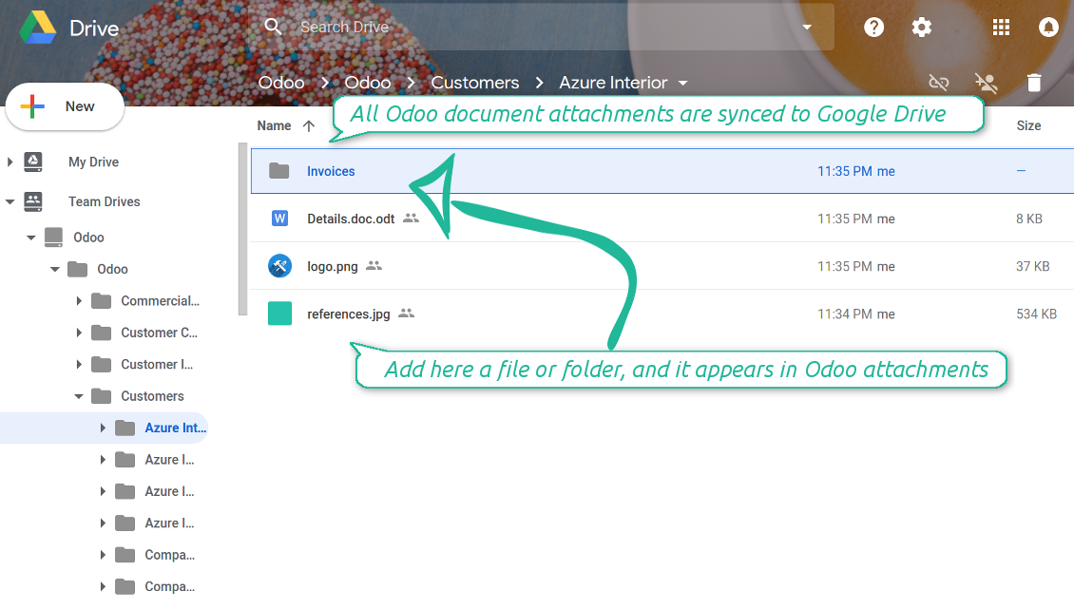Select the Customer I... folder label
Viewport: 1074px width, 609px height.
coord(157,365)
